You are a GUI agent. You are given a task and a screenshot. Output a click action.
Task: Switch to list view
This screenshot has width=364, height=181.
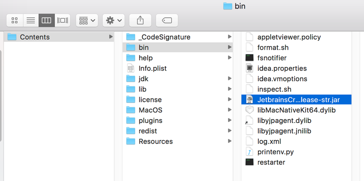[x=31, y=21]
